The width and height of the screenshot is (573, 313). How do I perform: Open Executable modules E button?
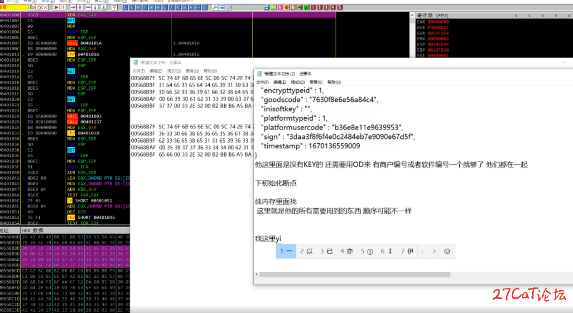(131, 7)
